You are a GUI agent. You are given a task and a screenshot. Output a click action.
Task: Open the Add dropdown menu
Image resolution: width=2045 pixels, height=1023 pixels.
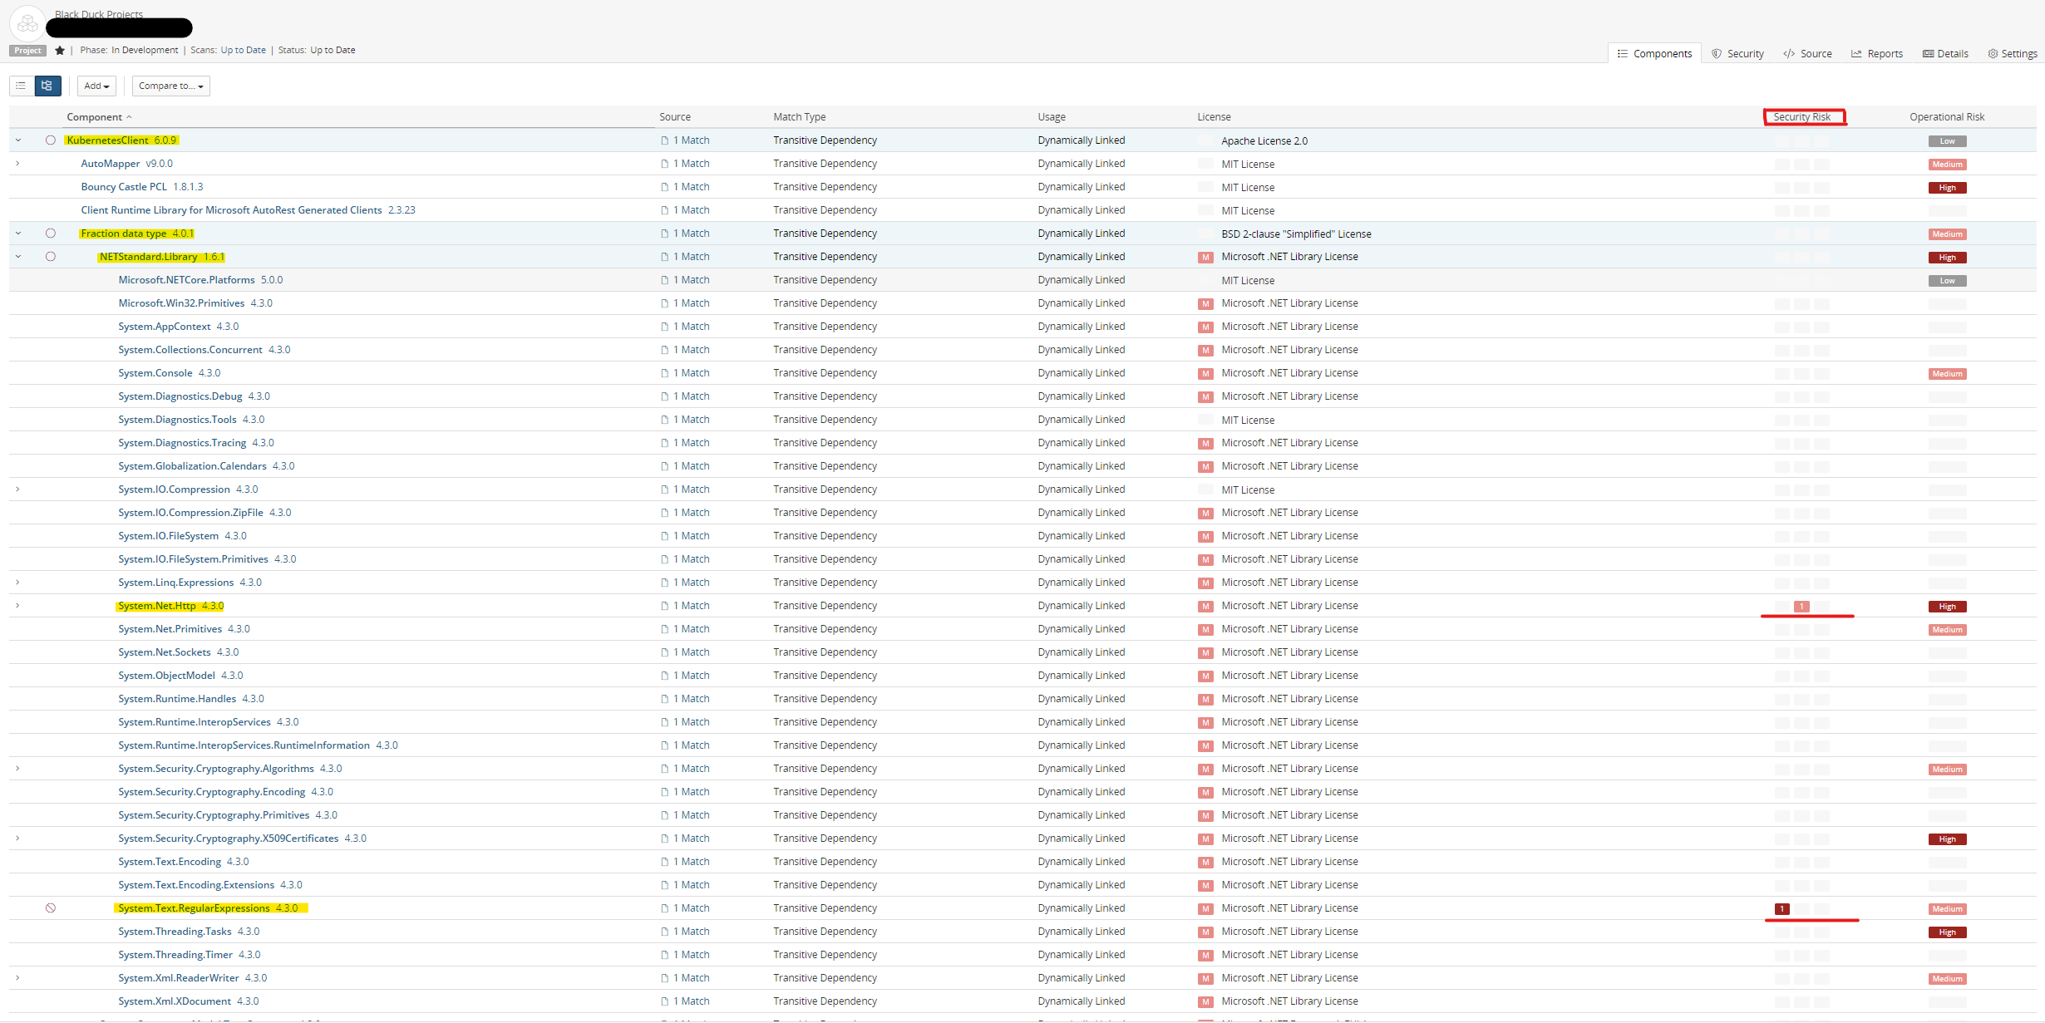point(96,86)
